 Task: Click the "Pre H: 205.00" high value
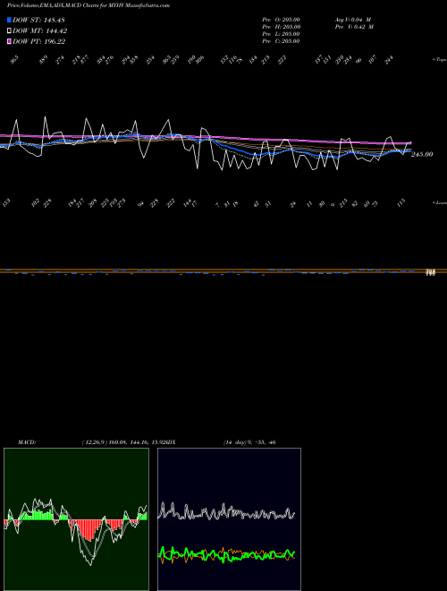281,27
